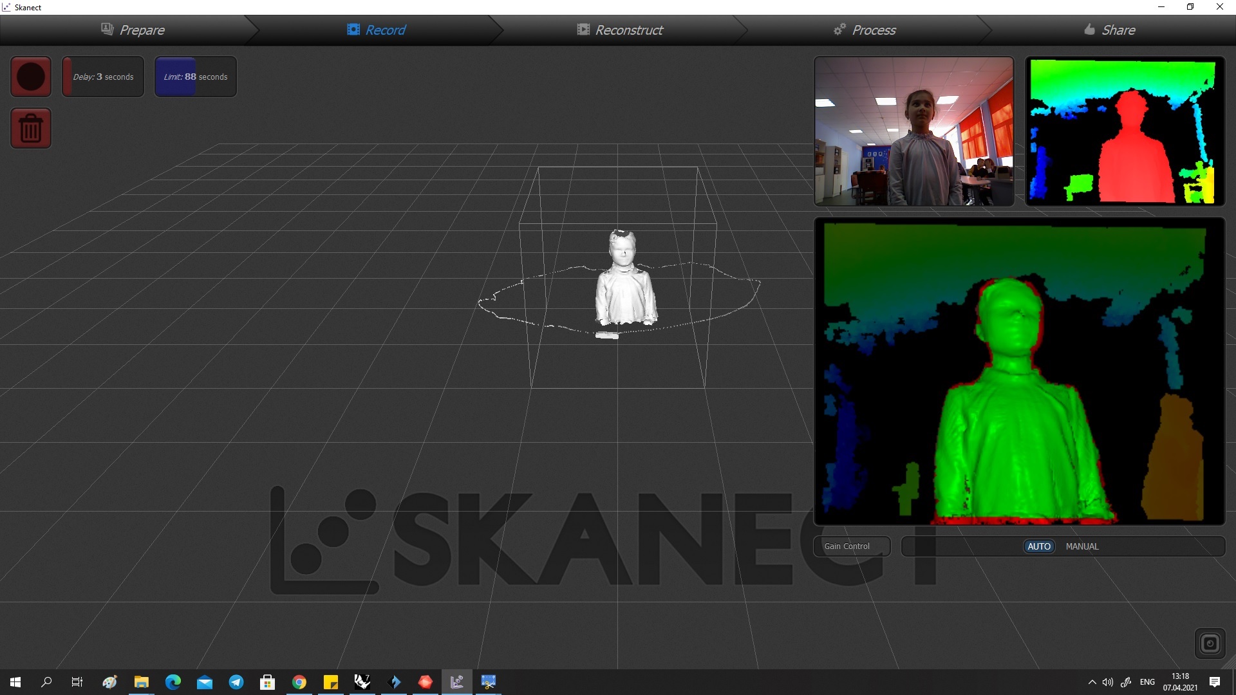Screen dimensions: 1236x695
Task: Open the Mail app from the taskbar
Action: [205, 682]
